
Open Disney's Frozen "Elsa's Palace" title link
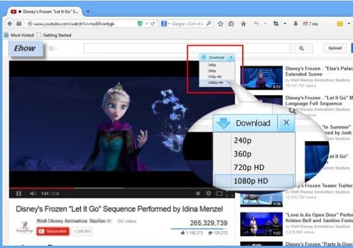[319, 71]
